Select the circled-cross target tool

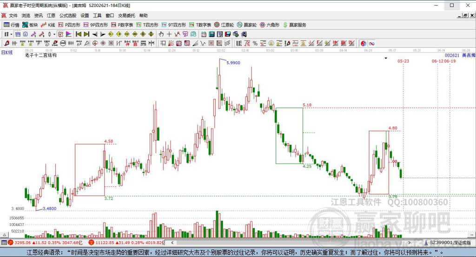point(95,43)
